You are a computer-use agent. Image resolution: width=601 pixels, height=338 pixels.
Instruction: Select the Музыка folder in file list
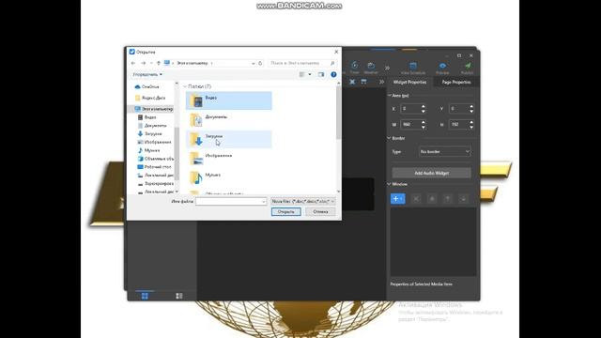pos(229,177)
